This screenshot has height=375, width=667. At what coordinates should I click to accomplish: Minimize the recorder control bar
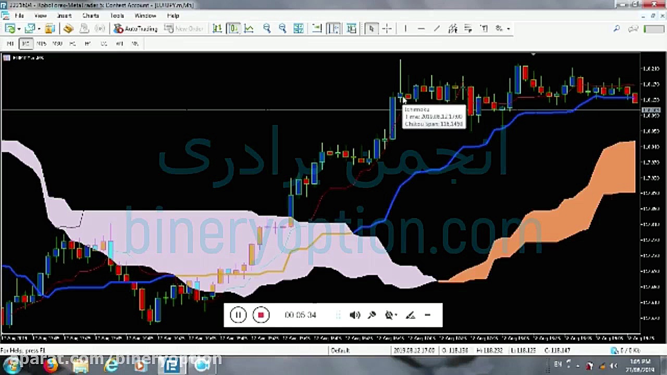pos(427,315)
